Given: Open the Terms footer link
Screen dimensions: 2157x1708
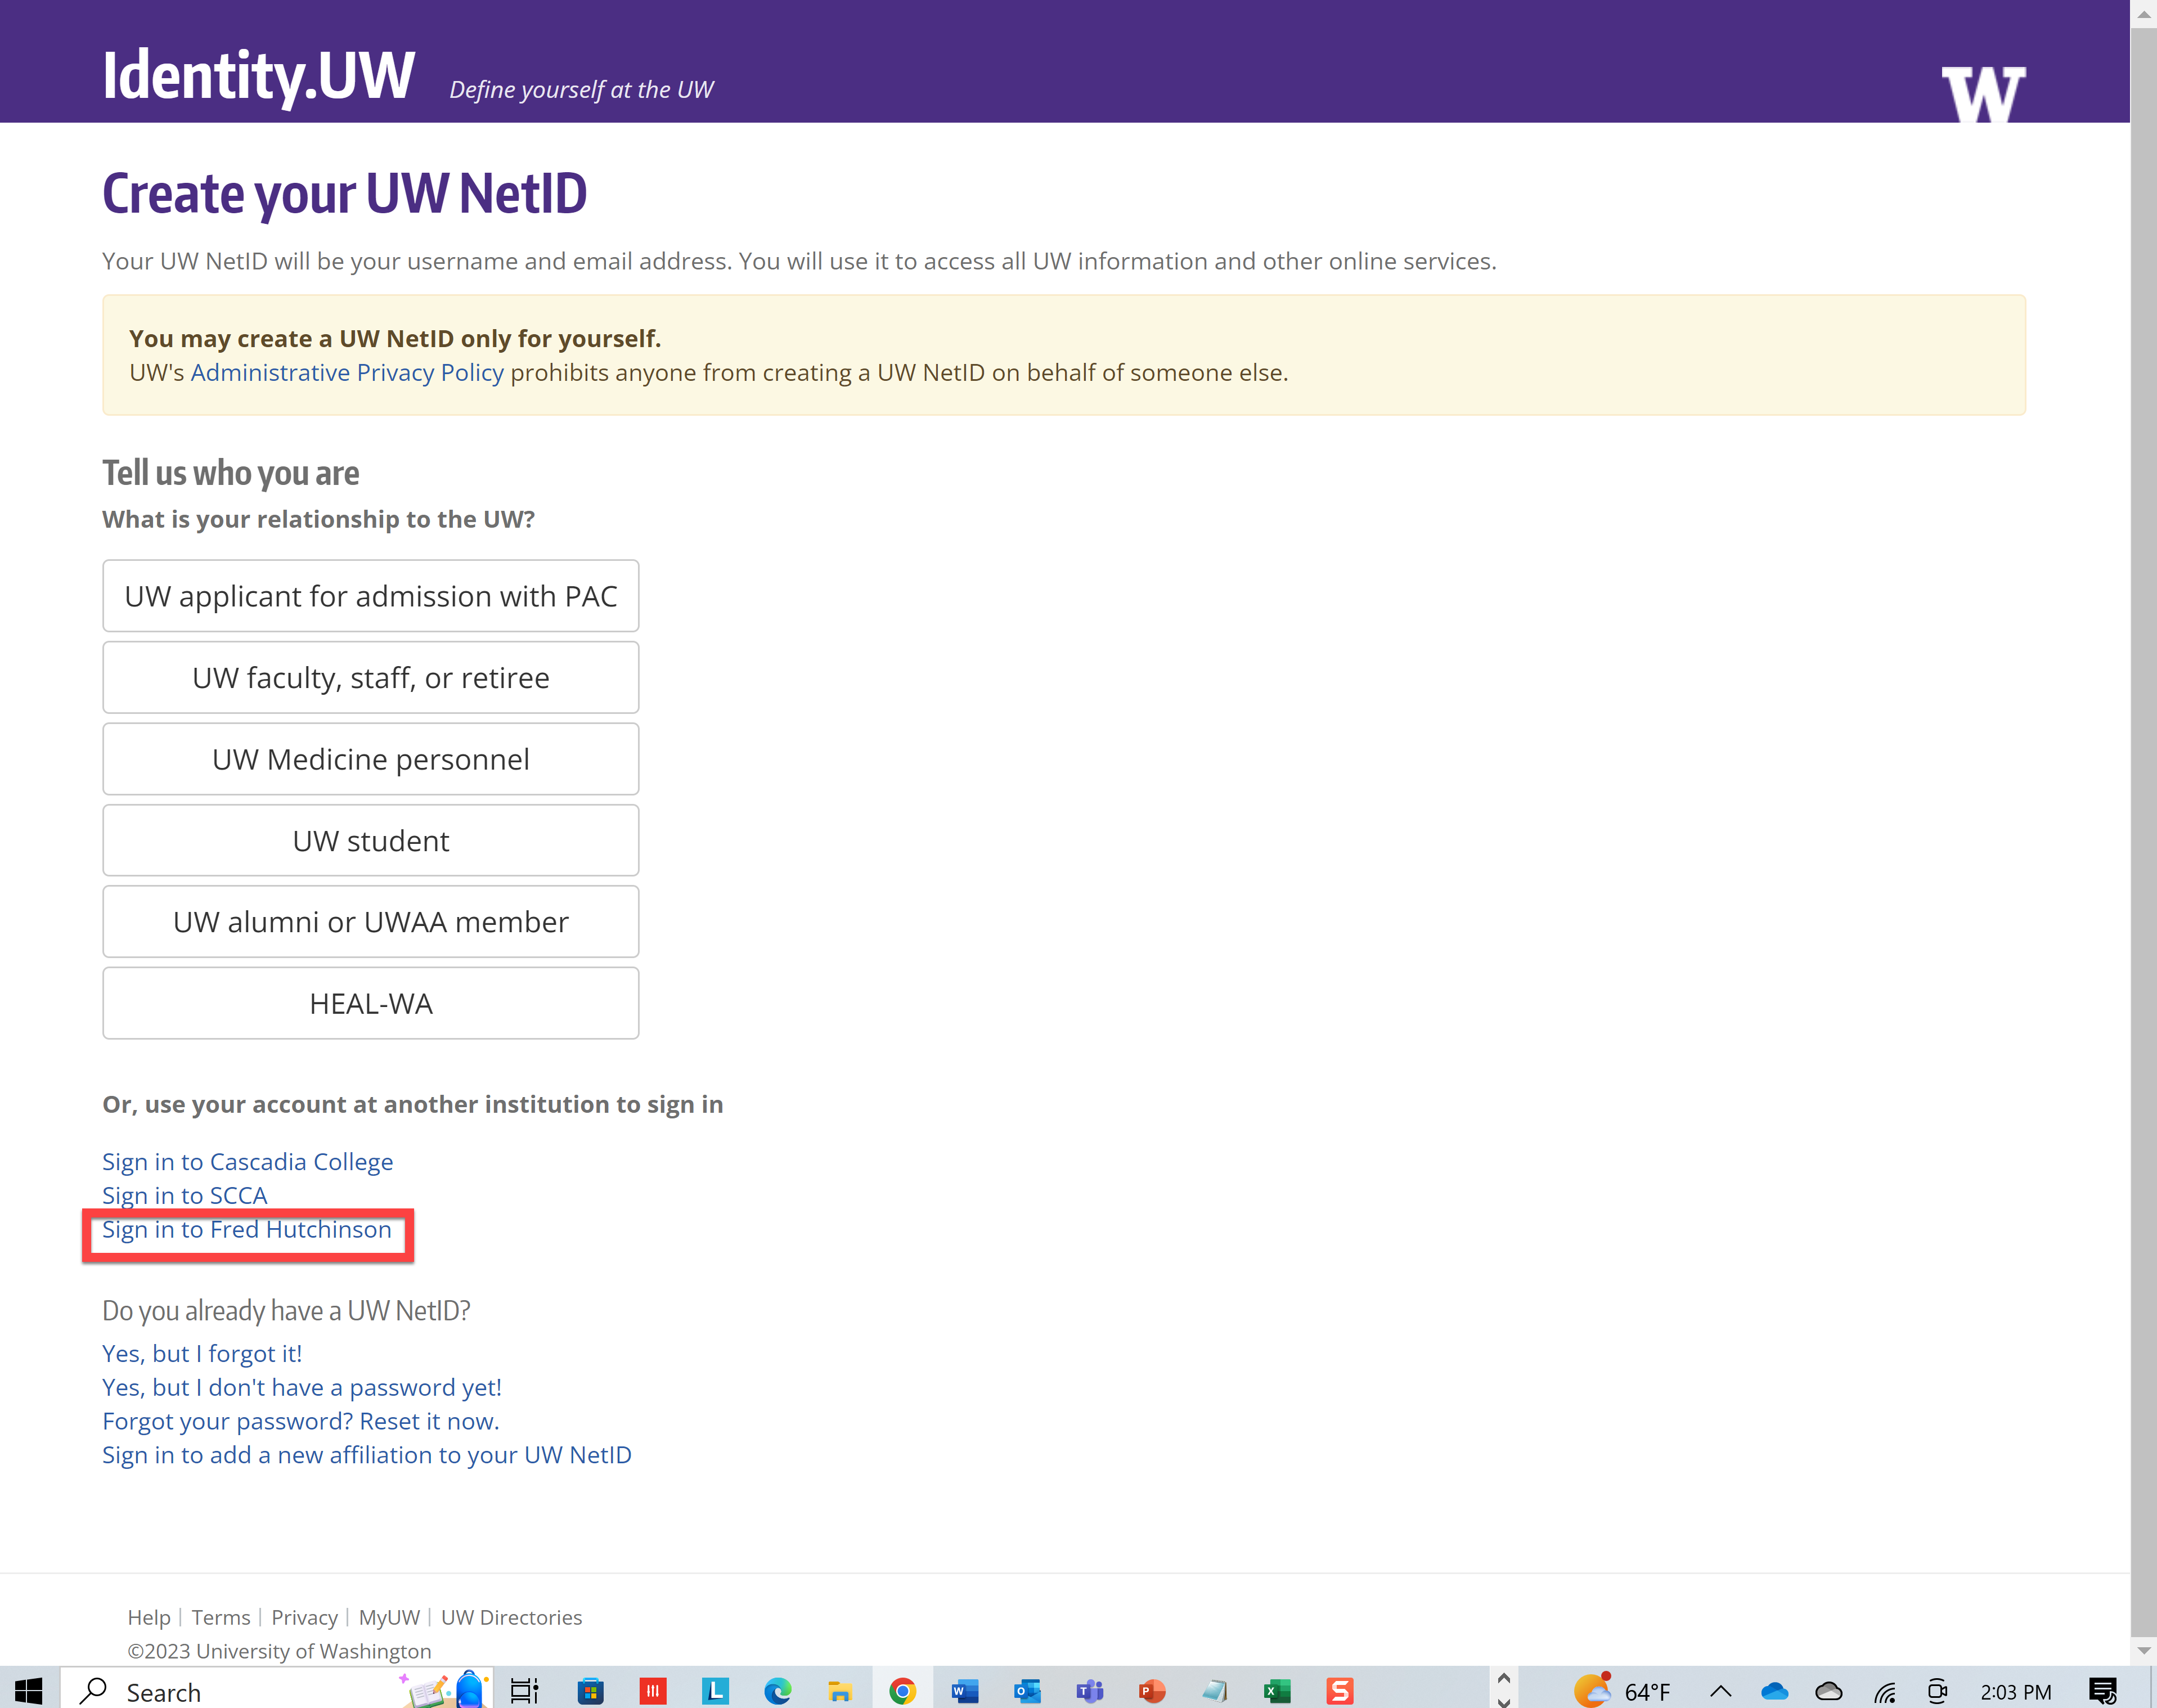Looking at the screenshot, I should (x=221, y=1618).
